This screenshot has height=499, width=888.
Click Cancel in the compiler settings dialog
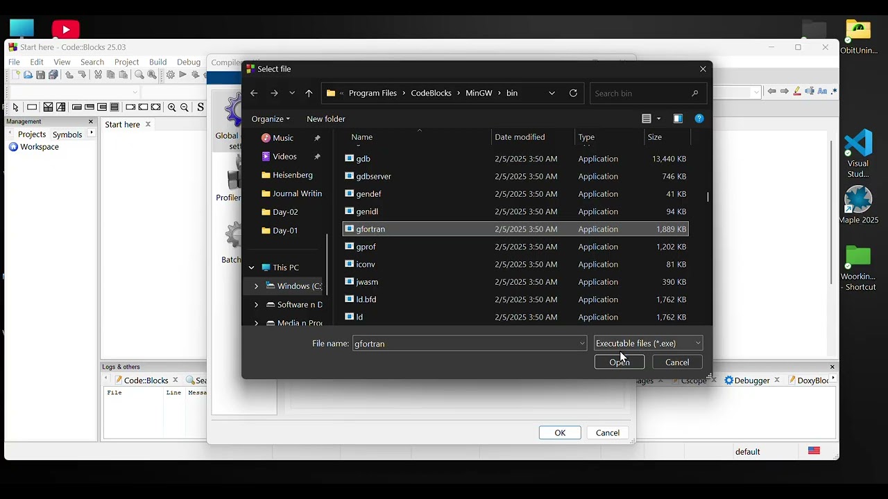(608, 432)
